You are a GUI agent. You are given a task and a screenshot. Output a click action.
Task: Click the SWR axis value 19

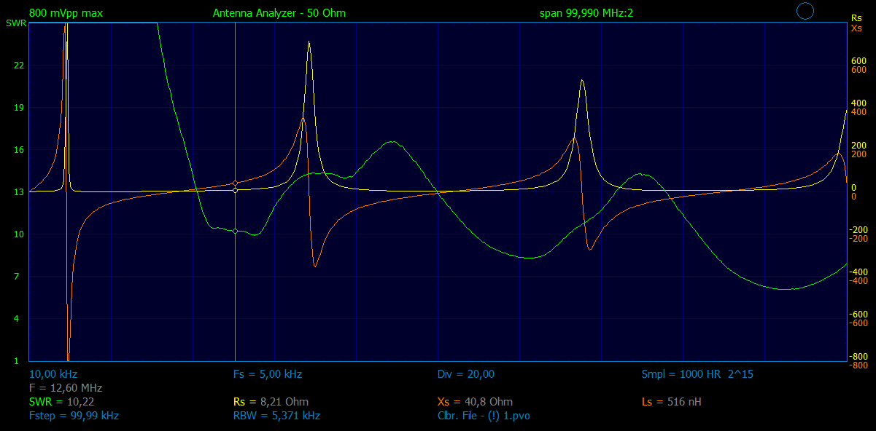click(x=19, y=108)
